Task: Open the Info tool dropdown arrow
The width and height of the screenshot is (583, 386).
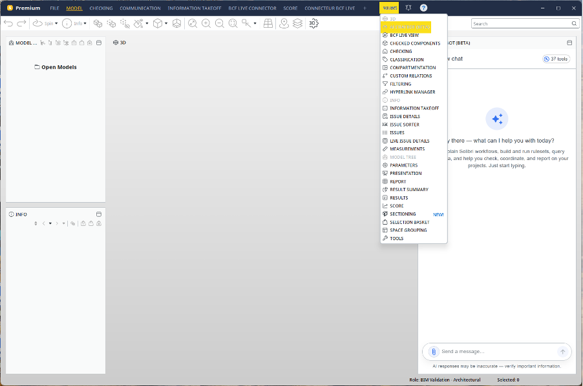Action: [x=85, y=23]
